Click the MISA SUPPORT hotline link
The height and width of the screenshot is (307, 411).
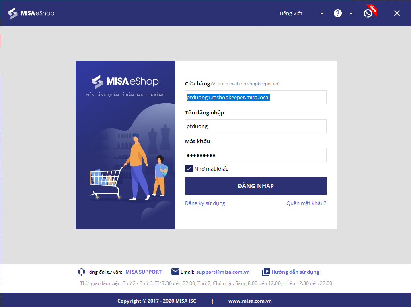(144, 272)
